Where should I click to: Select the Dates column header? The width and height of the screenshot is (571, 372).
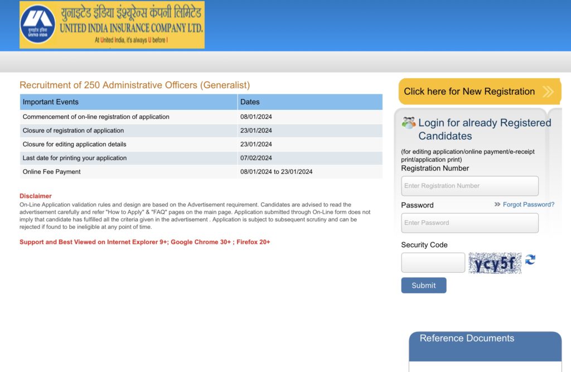pyautogui.click(x=310, y=102)
